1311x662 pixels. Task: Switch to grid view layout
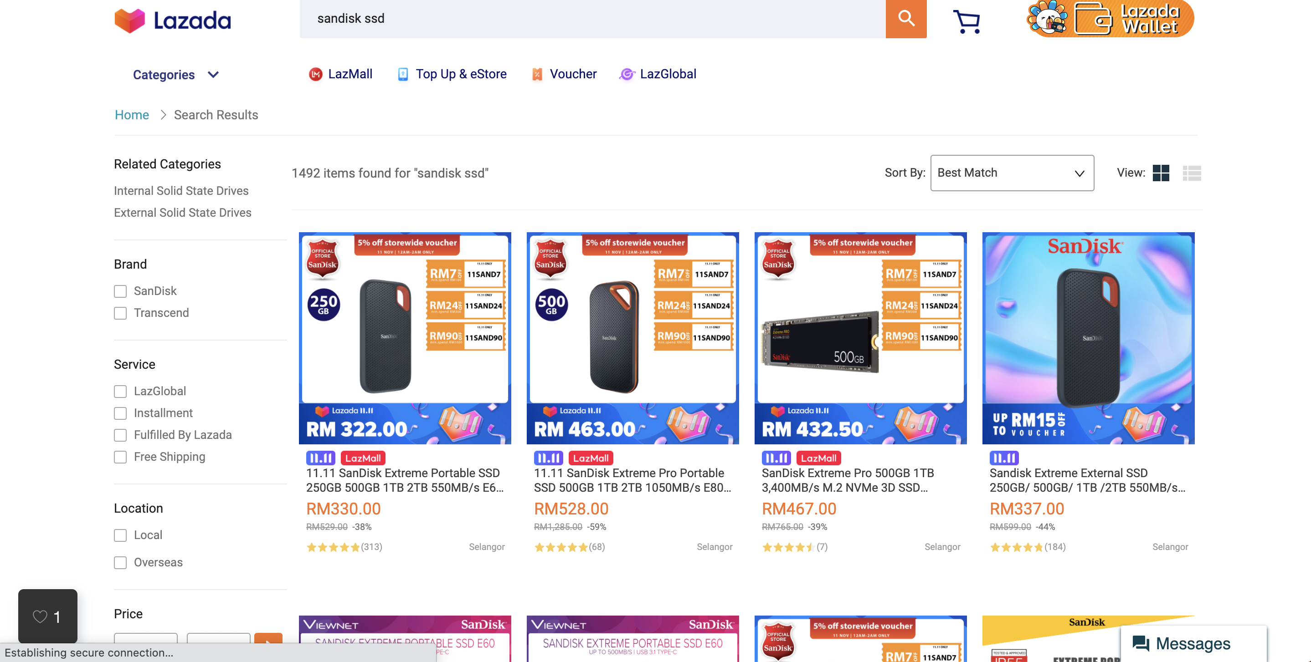pos(1160,173)
